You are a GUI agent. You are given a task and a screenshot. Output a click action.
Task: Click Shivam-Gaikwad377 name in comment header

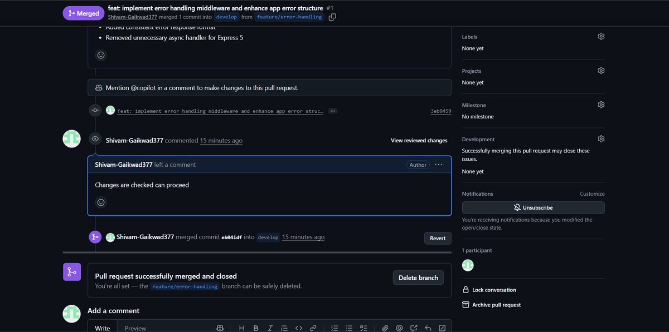(x=124, y=165)
